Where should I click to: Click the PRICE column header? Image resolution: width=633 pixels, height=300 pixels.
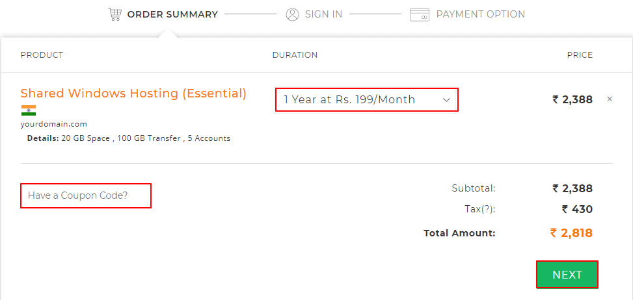coord(580,55)
